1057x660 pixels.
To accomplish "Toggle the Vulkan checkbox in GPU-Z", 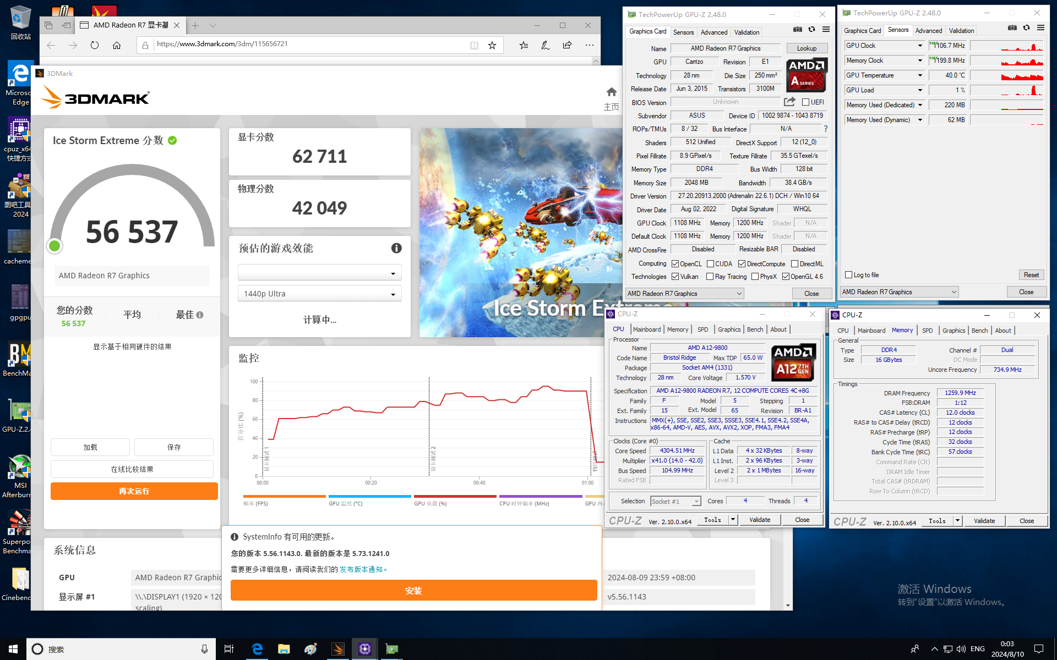I will coord(675,277).
